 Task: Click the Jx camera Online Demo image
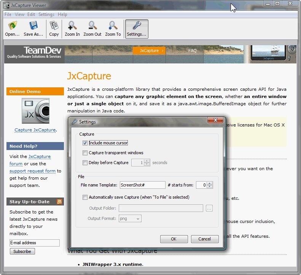point(35,111)
